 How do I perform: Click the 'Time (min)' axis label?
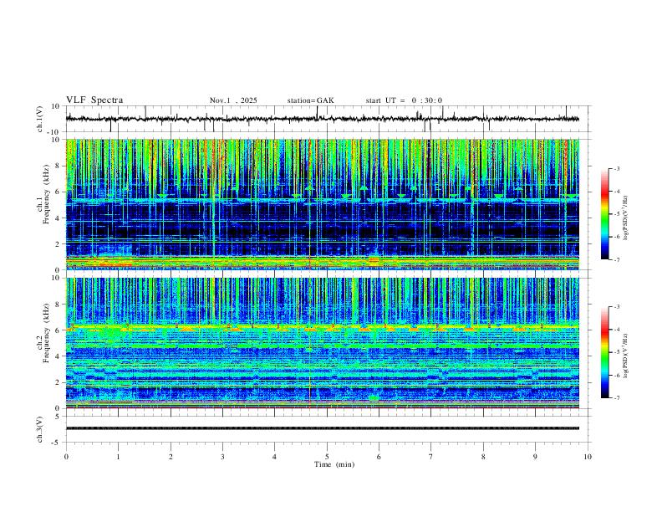coord(334,464)
